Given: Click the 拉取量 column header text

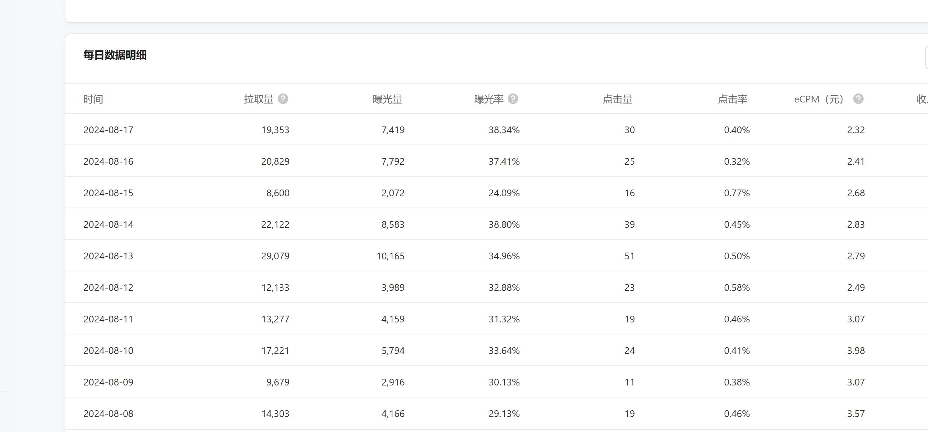Looking at the screenshot, I should [x=259, y=99].
